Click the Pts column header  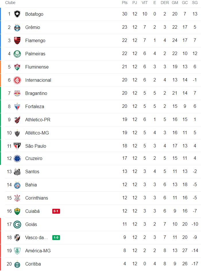[125, 3]
